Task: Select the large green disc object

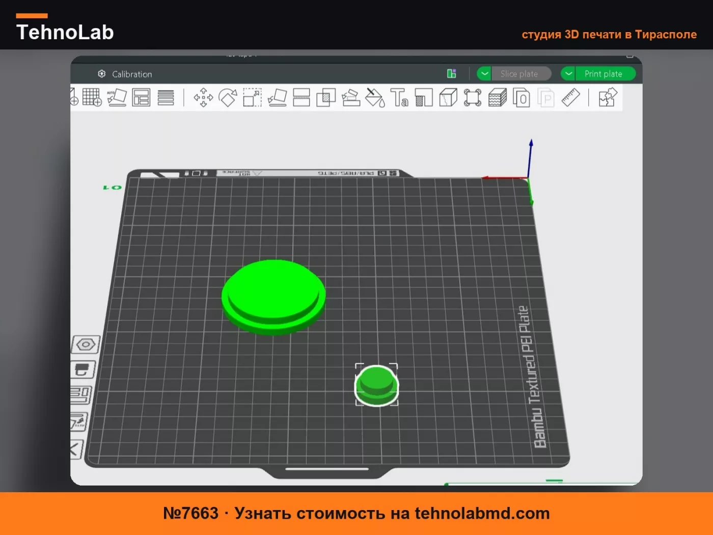Action: point(273,297)
